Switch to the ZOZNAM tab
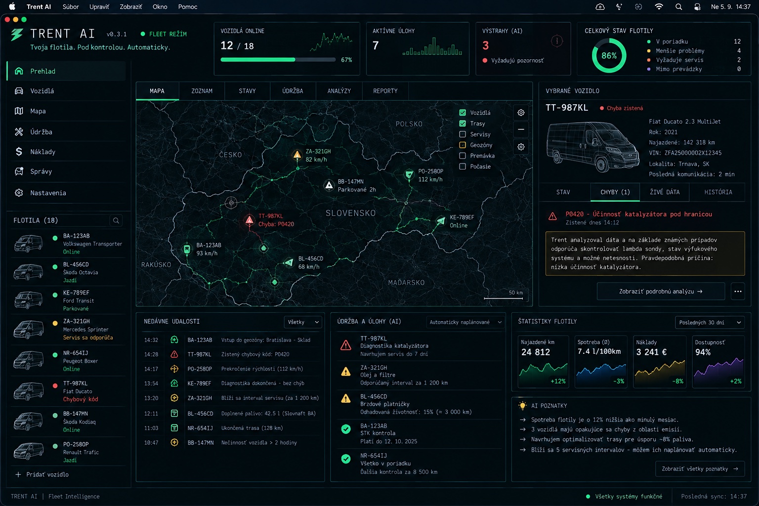Screen dimensions: 759x506 pyautogui.click(x=202, y=91)
